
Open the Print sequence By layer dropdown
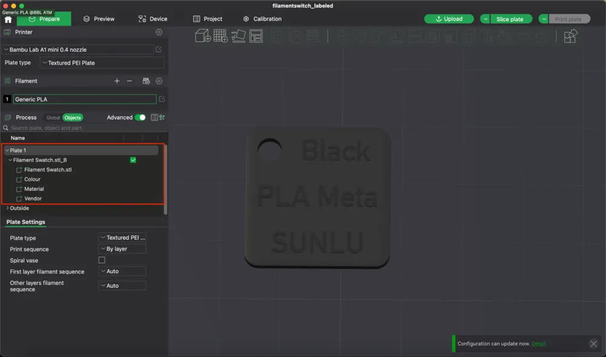tap(122, 249)
